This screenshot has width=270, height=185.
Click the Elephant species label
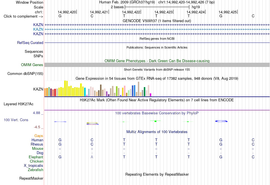pyautogui.click(x=36, y=157)
